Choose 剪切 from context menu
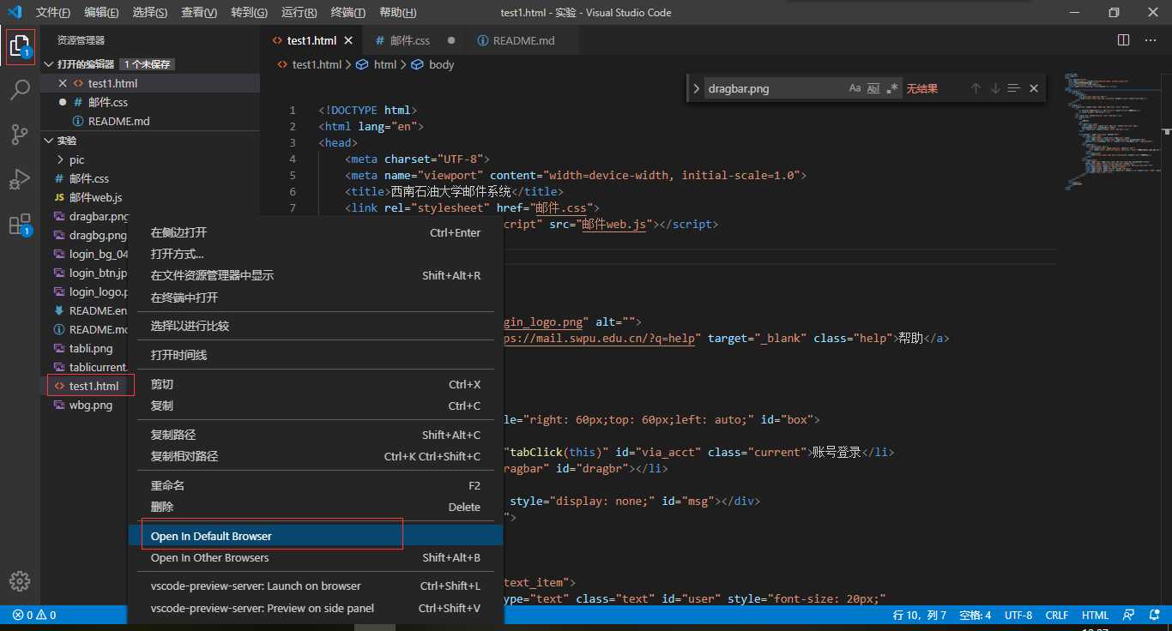Image resolution: width=1172 pixels, height=631 pixels. [316, 384]
